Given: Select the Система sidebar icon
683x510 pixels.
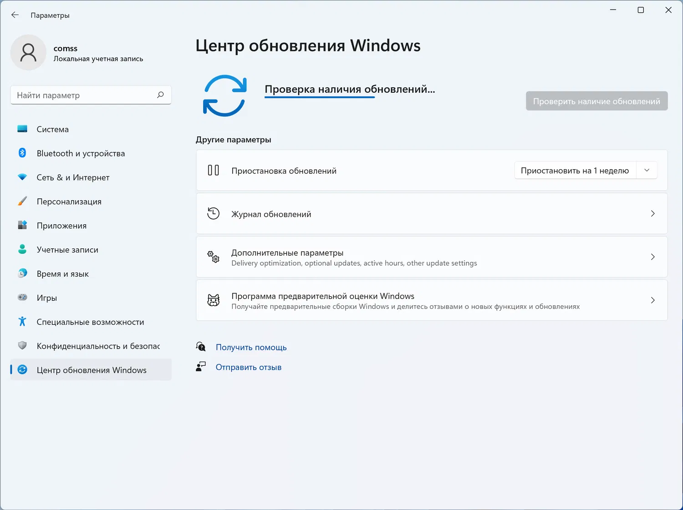Looking at the screenshot, I should coord(22,129).
